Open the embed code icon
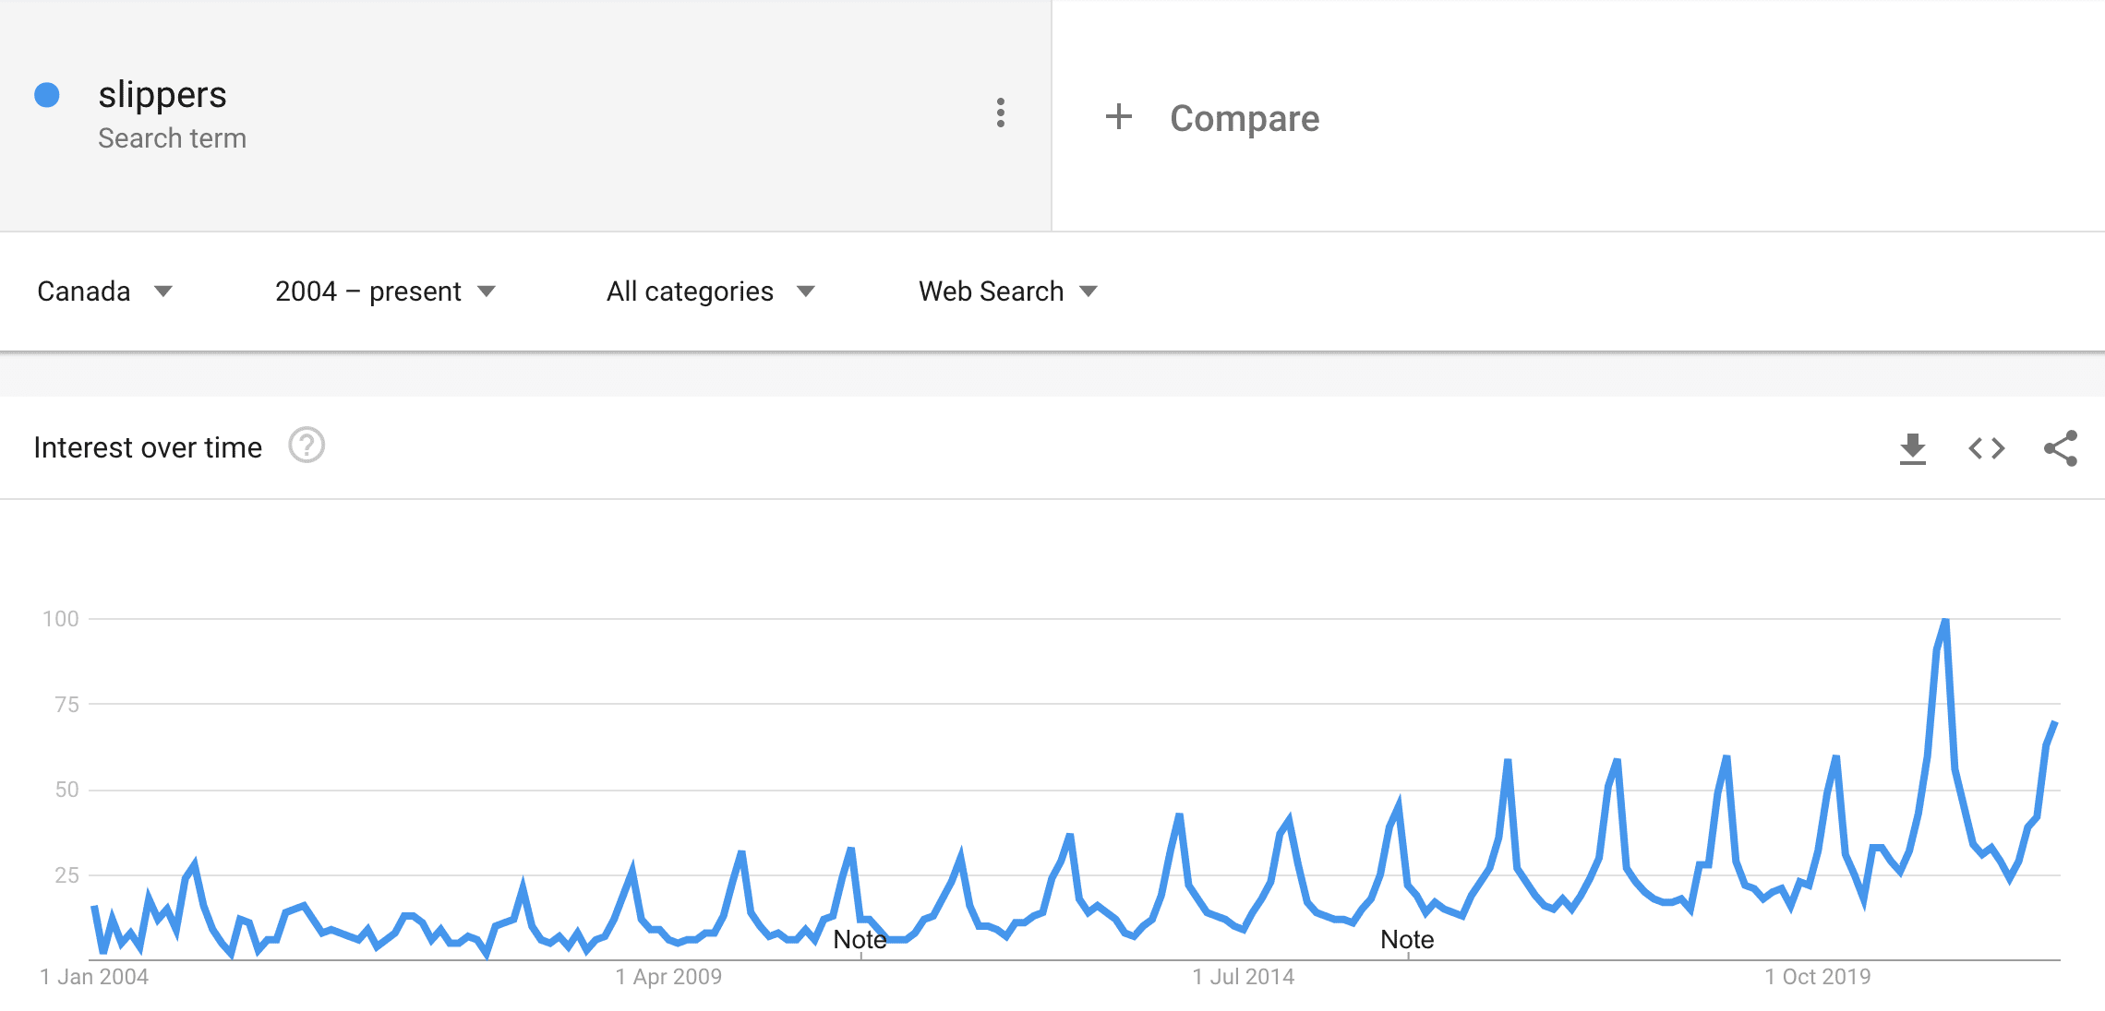Viewport: 2105px width, 1011px height. [x=1986, y=449]
